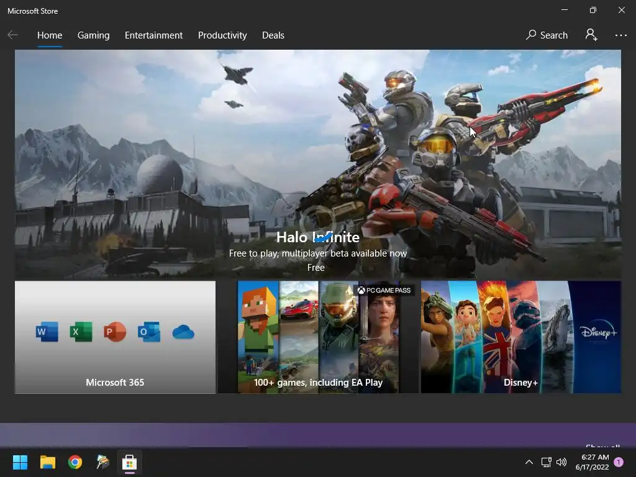636x477 pixels.
Task: Open the Halo Infinite featured banner
Action: 317,164
